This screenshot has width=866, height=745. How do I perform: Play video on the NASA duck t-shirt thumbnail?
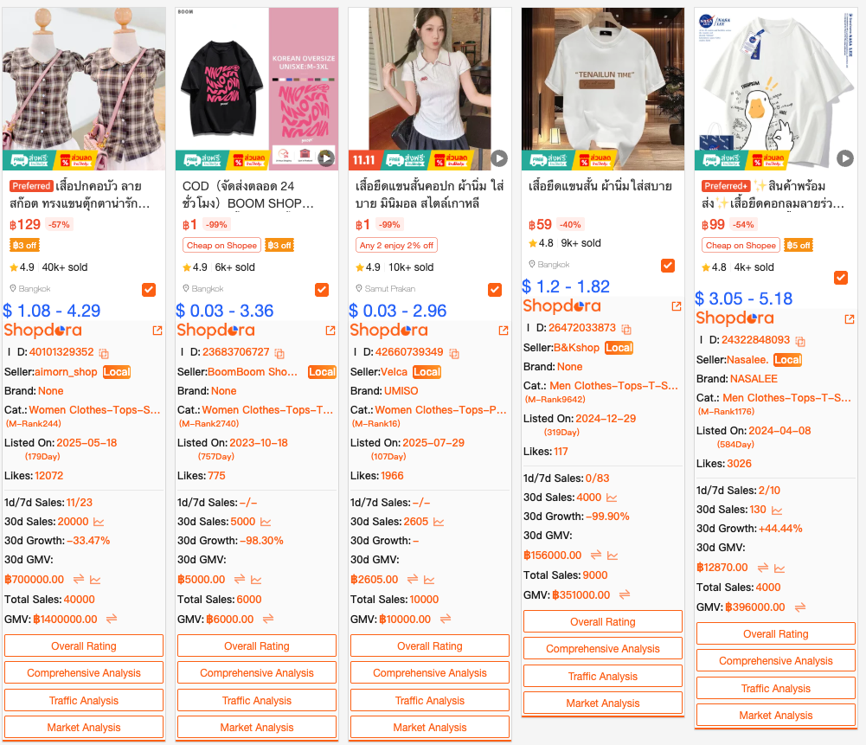844,158
